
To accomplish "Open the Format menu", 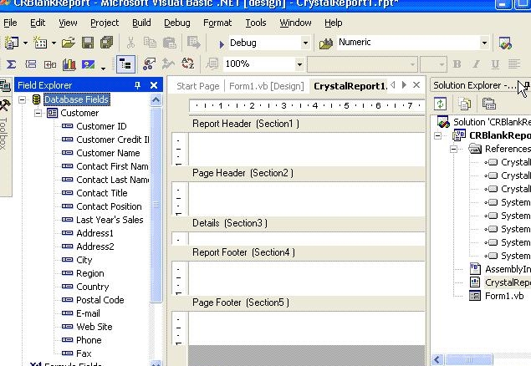I will point(217,23).
